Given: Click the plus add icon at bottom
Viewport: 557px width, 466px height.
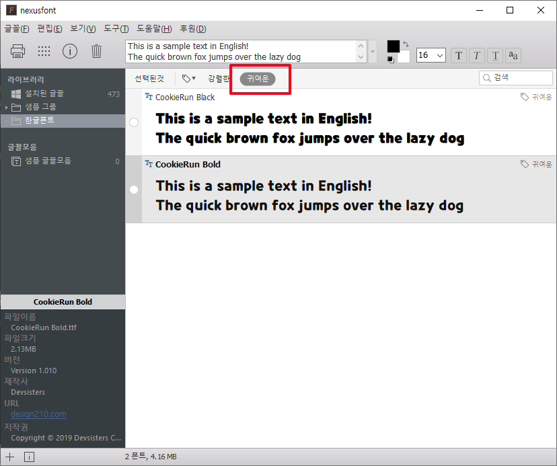Looking at the screenshot, I should 10,457.
